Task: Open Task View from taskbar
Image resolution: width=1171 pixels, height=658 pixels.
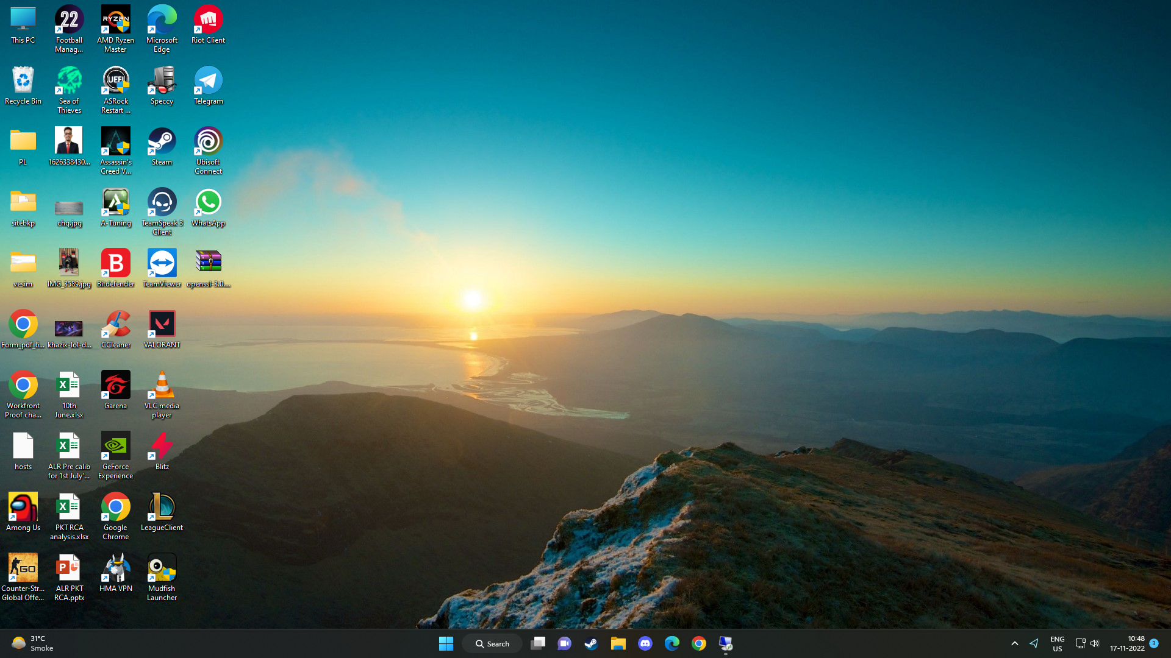Action: click(x=538, y=643)
